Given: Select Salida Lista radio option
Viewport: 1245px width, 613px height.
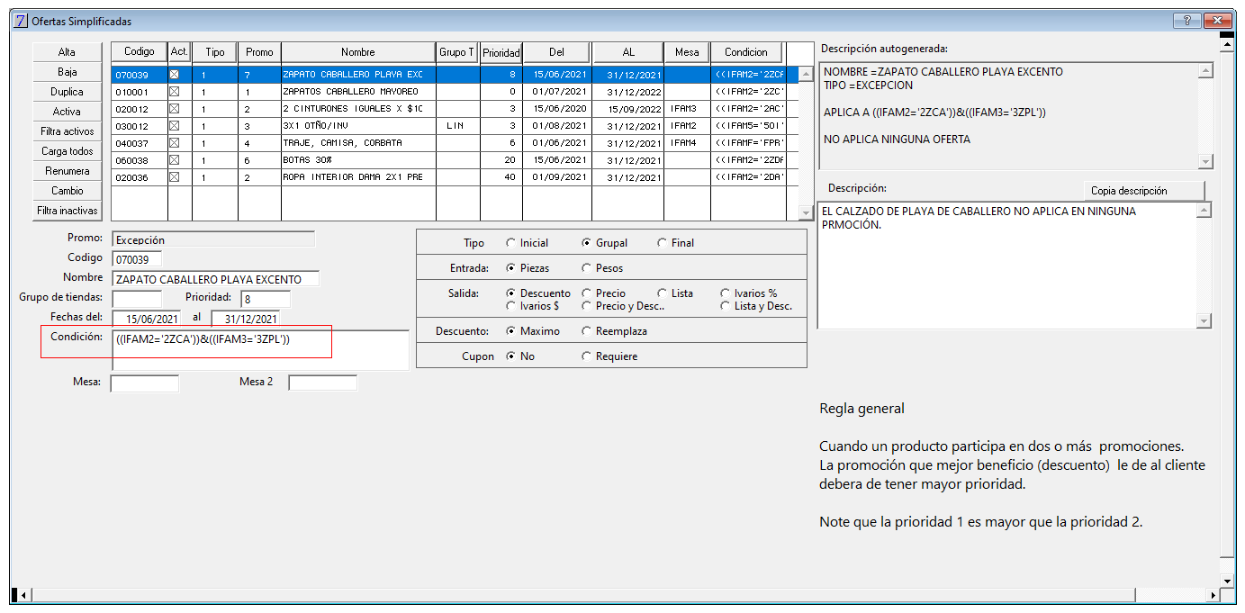Looking at the screenshot, I should [675, 293].
